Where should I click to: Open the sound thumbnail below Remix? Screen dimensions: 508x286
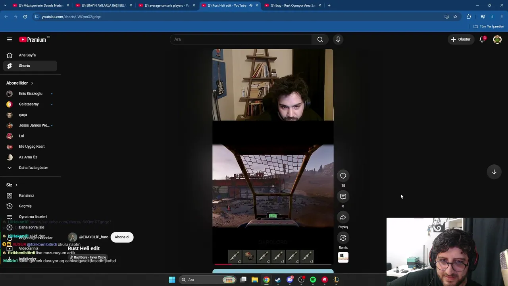coord(343,257)
